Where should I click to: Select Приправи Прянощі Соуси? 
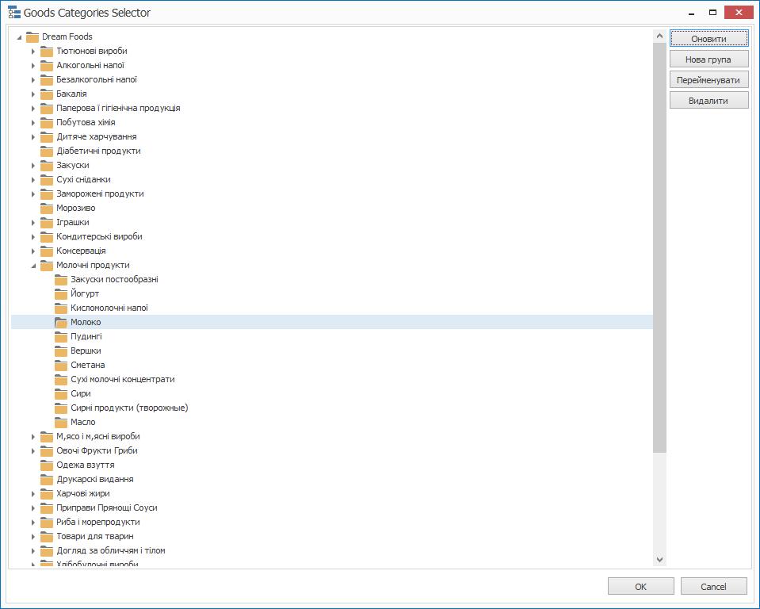pos(107,507)
